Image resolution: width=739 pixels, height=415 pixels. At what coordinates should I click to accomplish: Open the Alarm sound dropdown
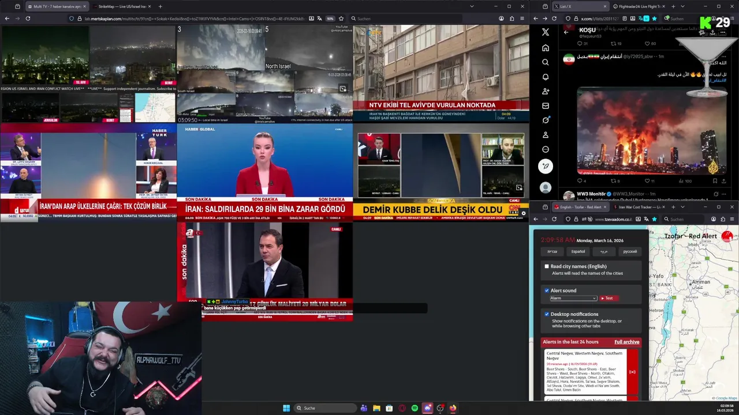pos(573,298)
